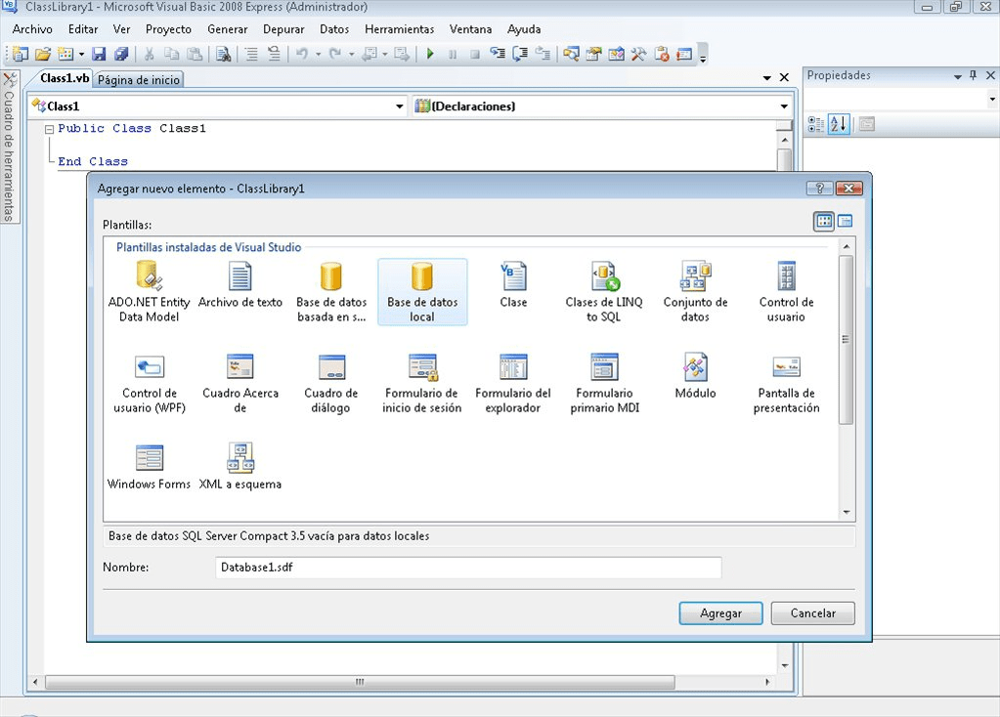Collapse the Public Class Class1 code block
Image resolution: width=1000 pixels, height=717 pixels.
[49, 129]
